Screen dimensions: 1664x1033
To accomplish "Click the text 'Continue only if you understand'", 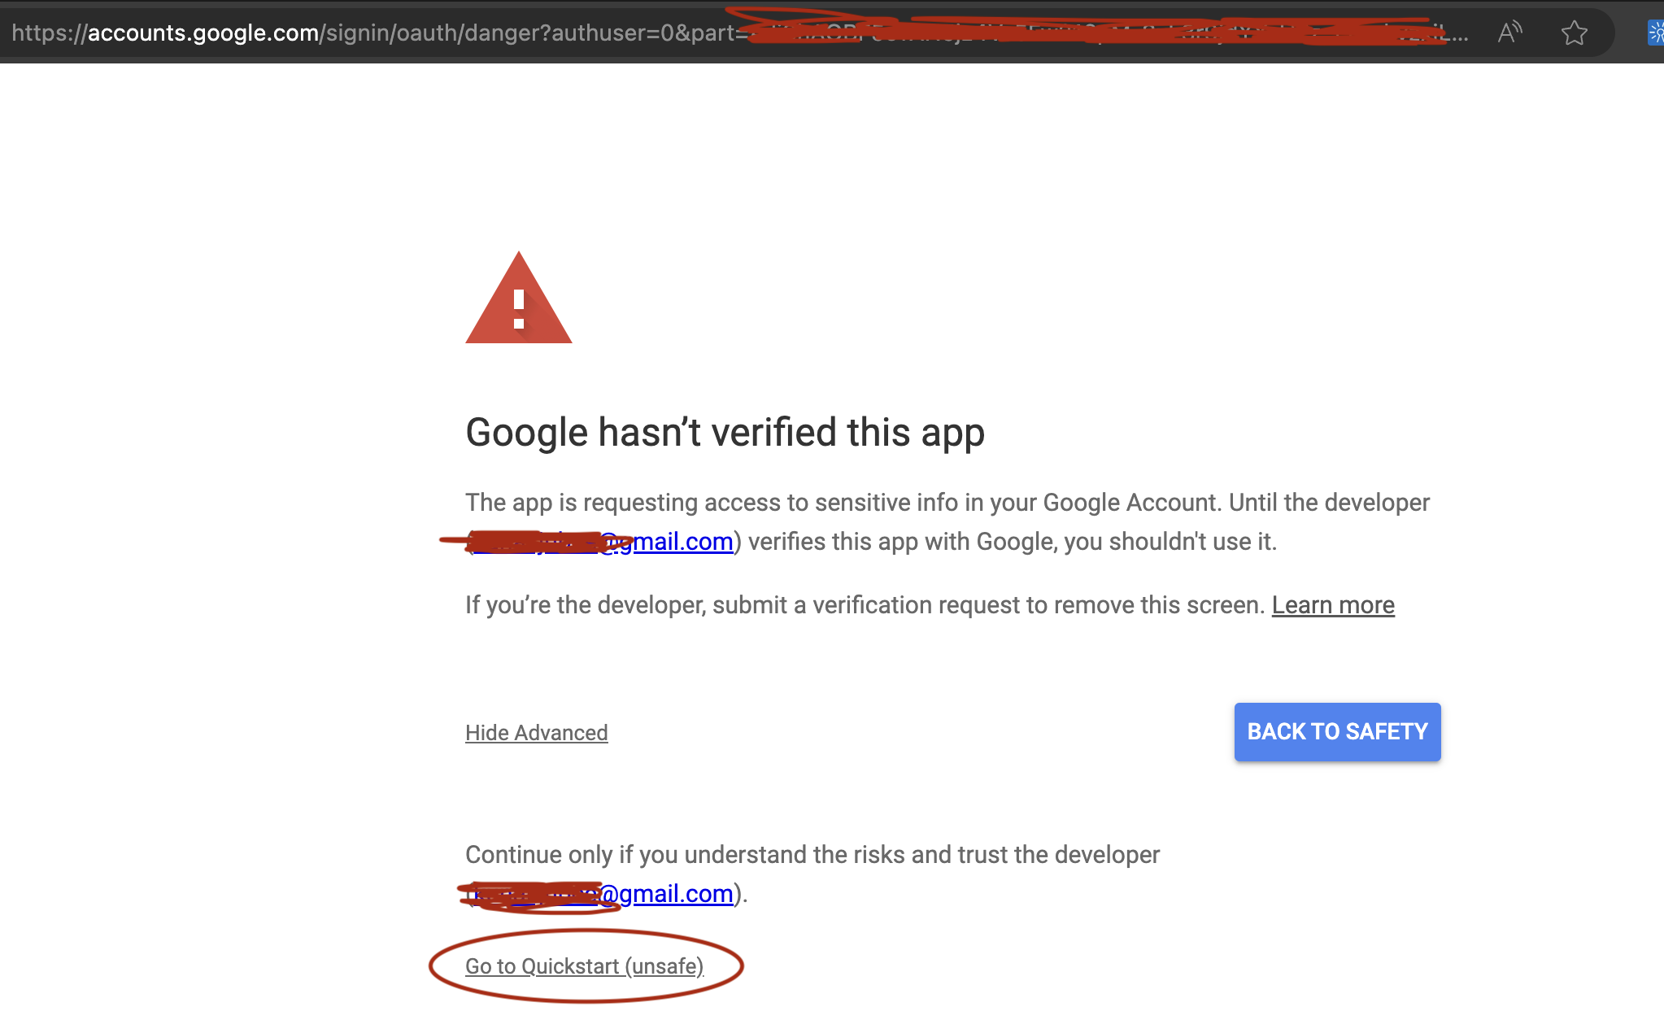I will tap(636, 855).
